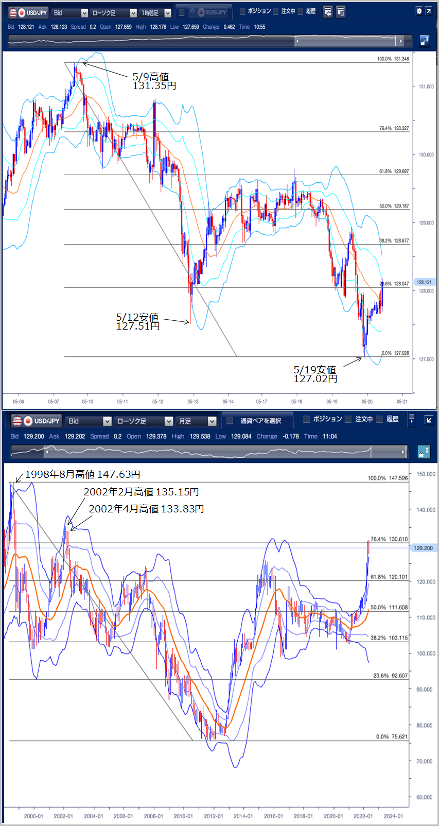
Task: Enable ポジション checkbox in top chart
Action: pyautogui.click(x=242, y=11)
